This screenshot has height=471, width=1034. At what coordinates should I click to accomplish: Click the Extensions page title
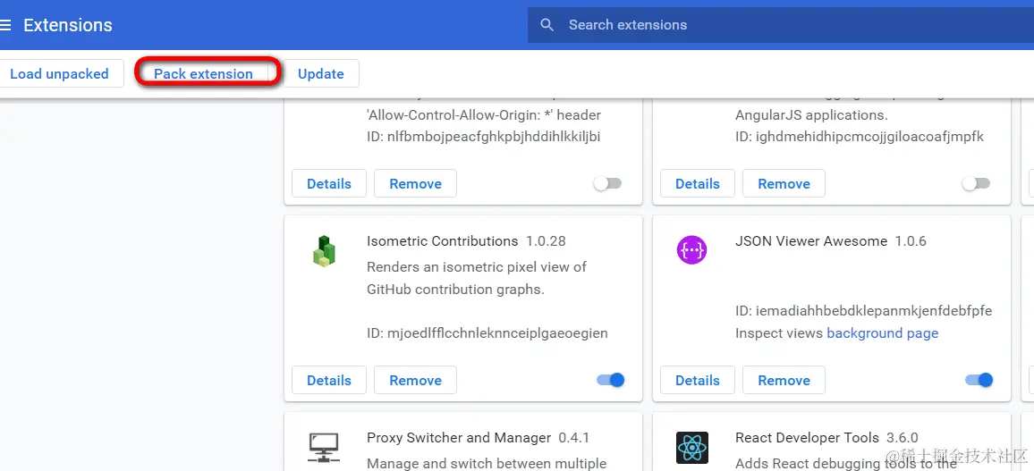[68, 25]
